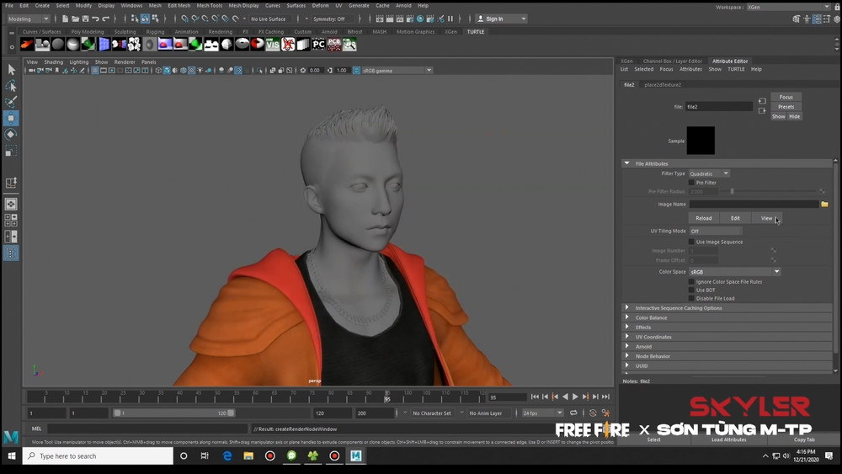
Task: Click the PC shelf icon
Action: pyautogui.click(x=318, y=44)
